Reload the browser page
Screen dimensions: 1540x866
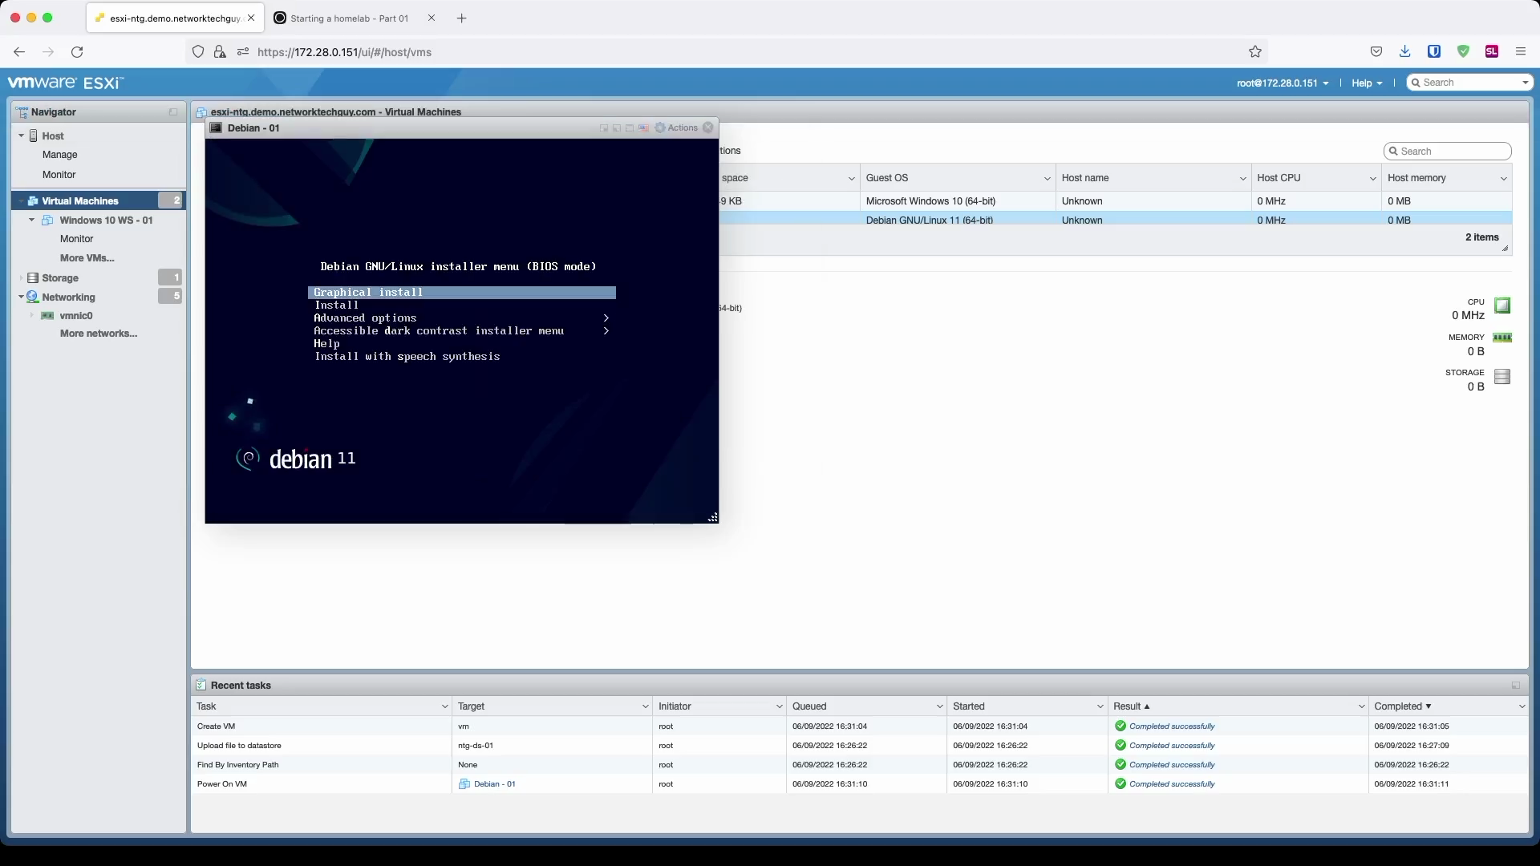tap(77, 52)
